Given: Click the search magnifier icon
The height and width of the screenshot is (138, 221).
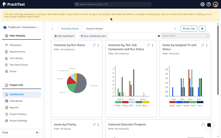Looking at the screenshot, I should [x=77, y=4].
